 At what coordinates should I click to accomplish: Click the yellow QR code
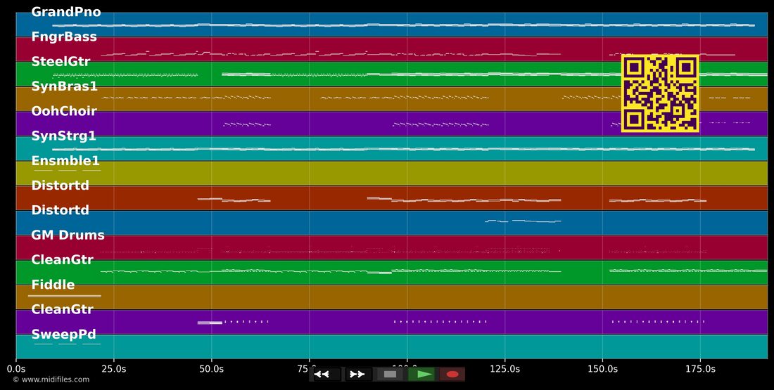tap(660, 93)
